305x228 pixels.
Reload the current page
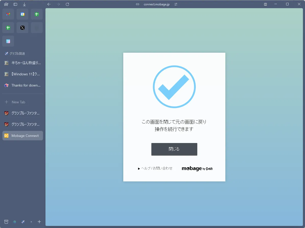pos(67,4)
